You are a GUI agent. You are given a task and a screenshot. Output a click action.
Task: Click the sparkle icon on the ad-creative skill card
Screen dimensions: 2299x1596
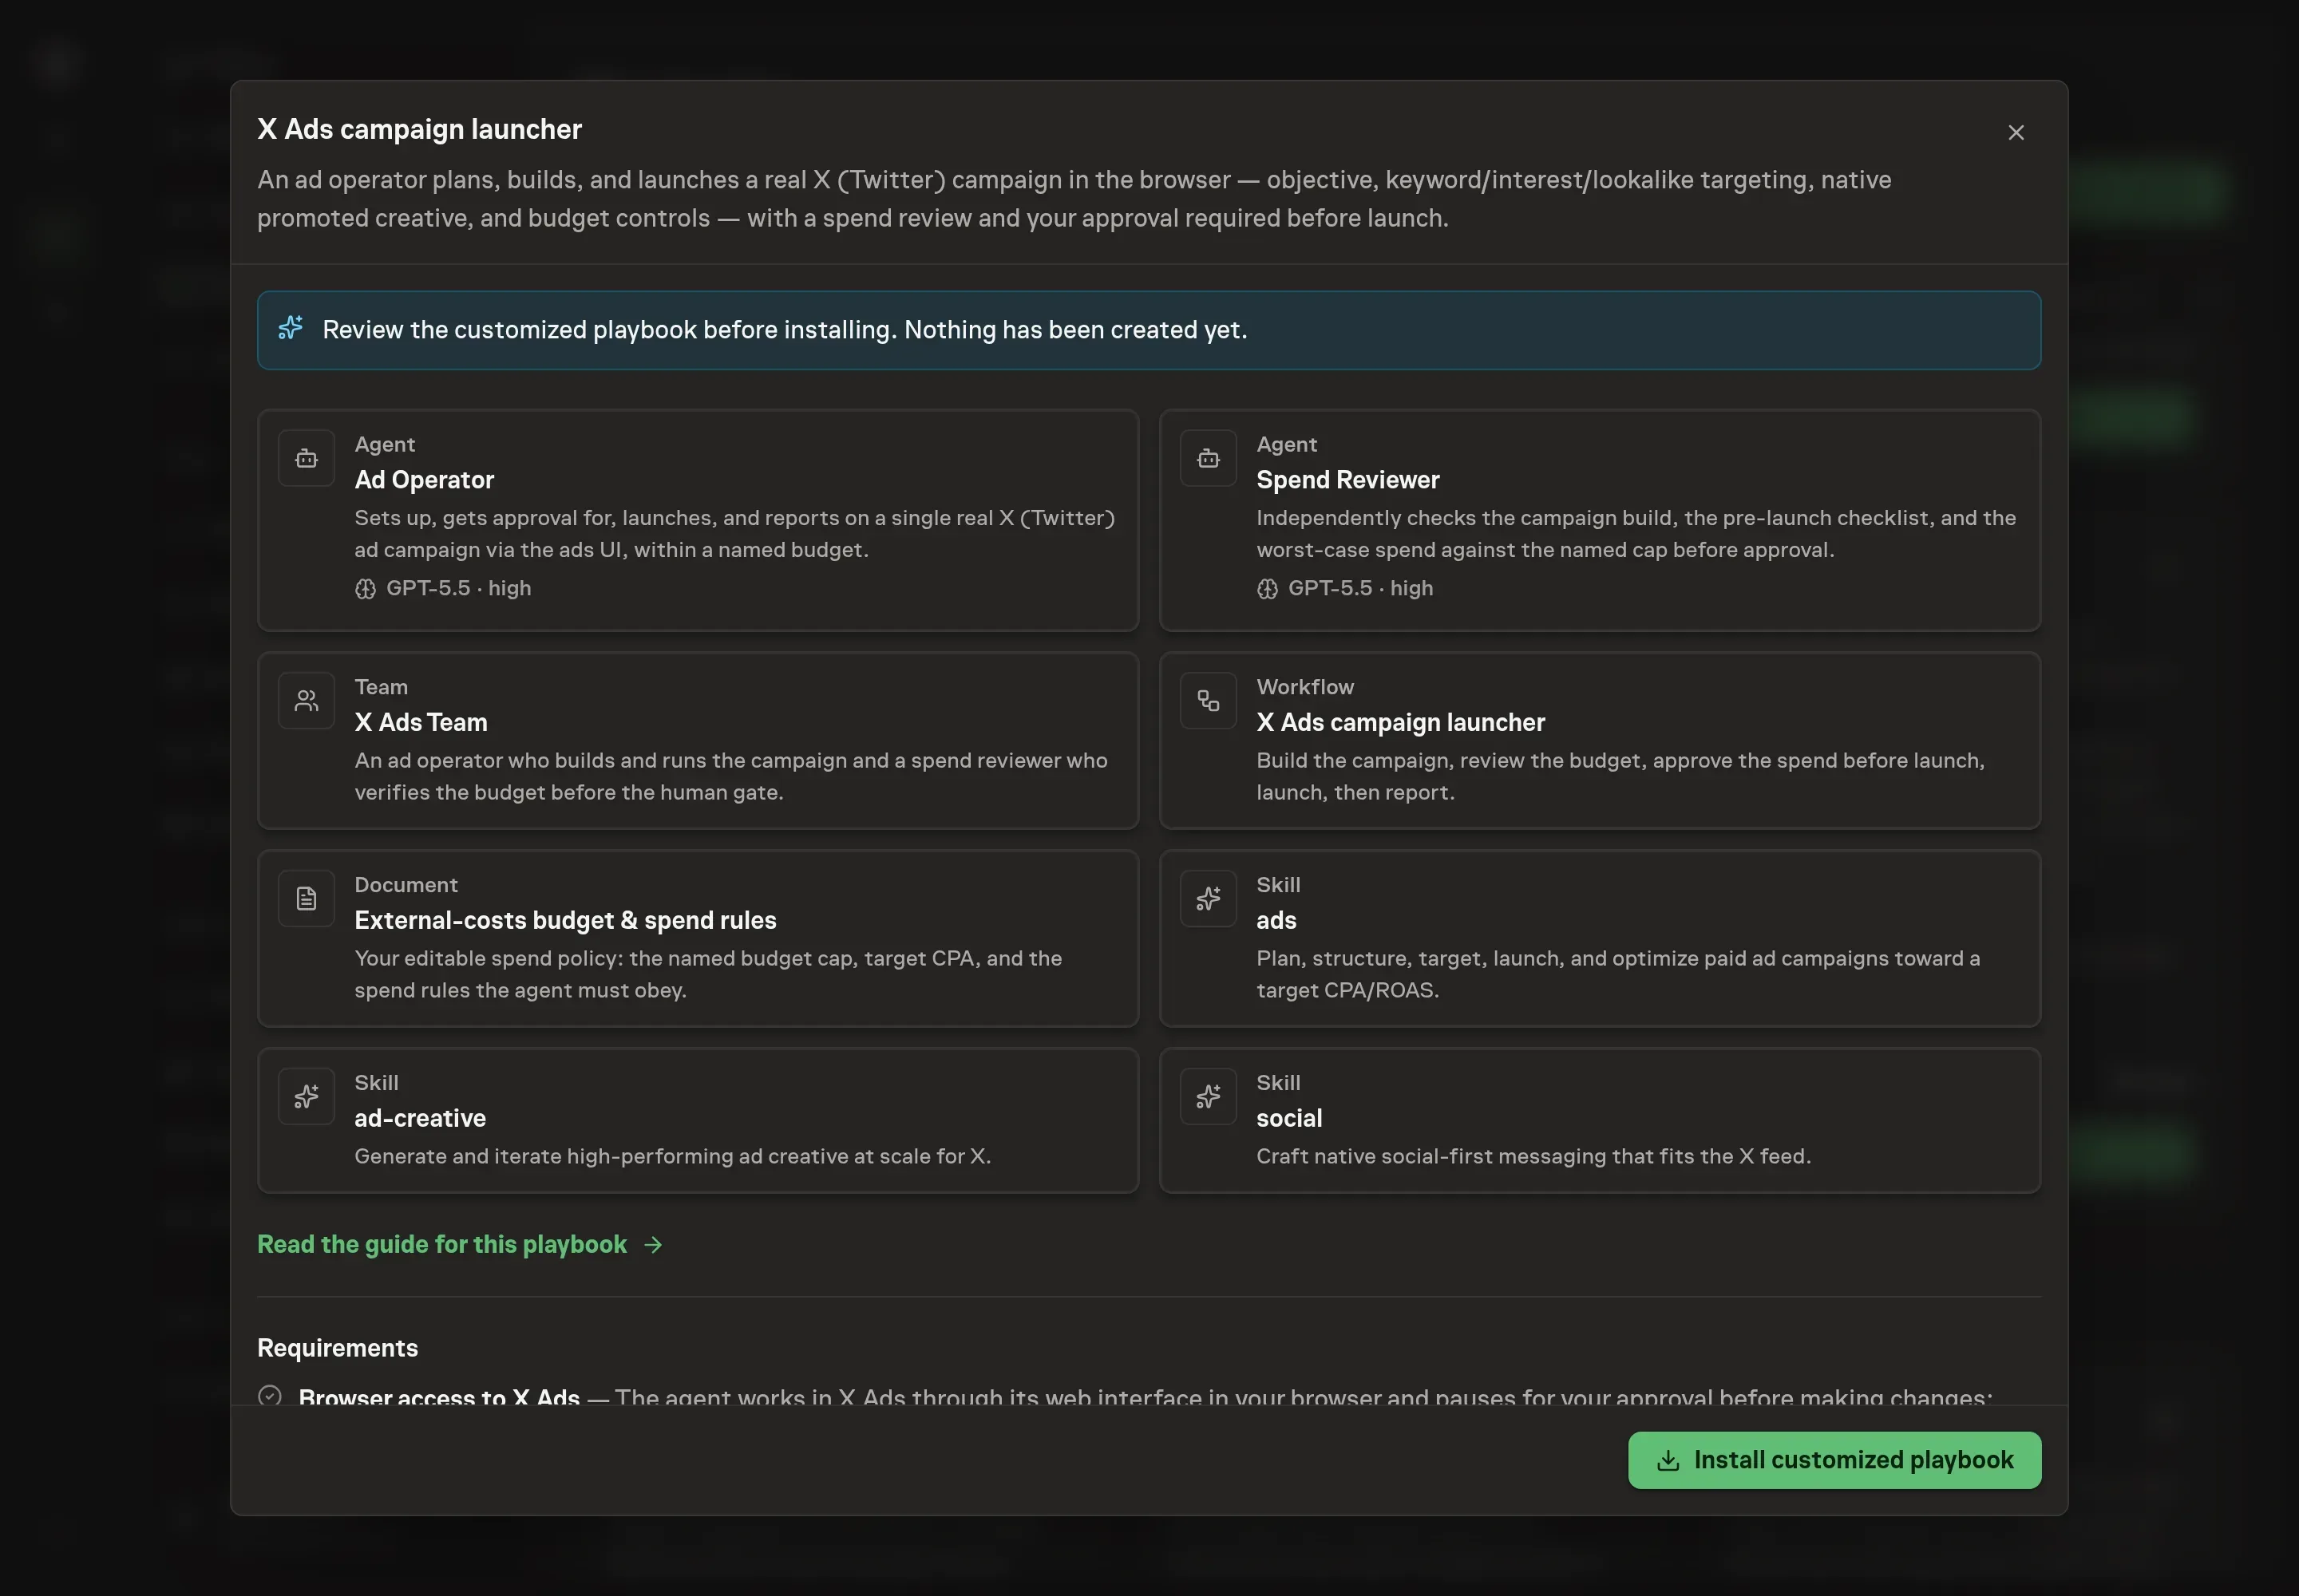click(306, 1096)
